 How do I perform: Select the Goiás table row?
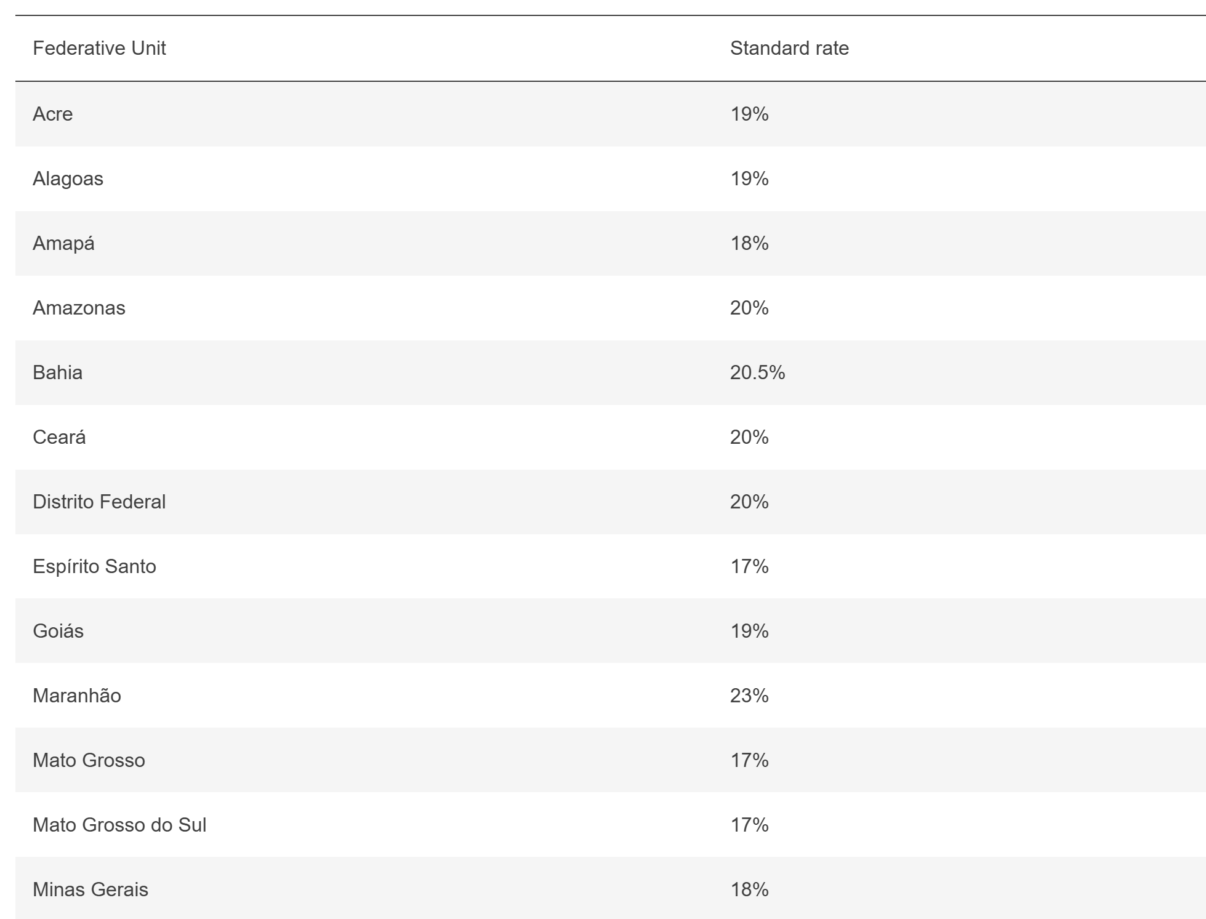click(58, 631)
